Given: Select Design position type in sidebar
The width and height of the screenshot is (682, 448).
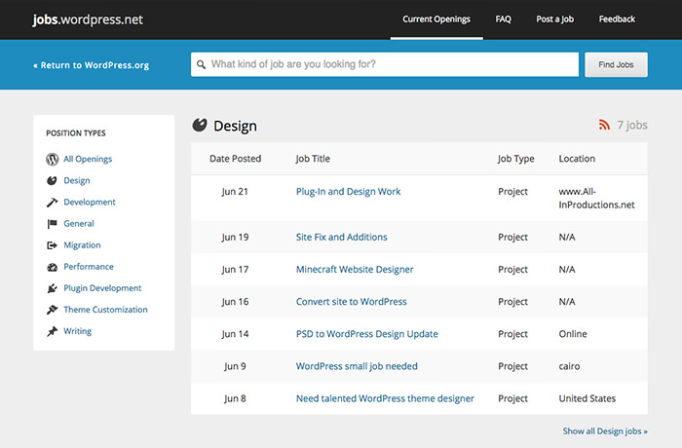Looking at the screenshot, I should click(77, 180).
